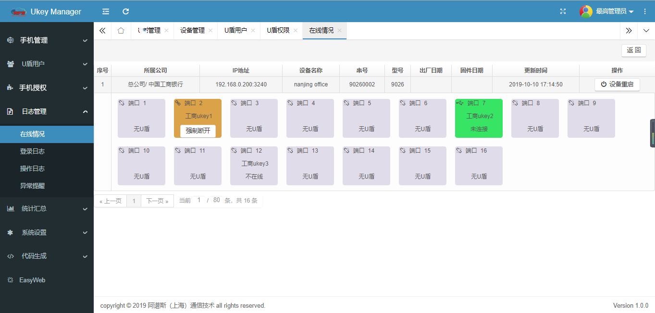Select 在线情况 in the sidebar submenu
The height and width of the screenshot is (313, 655).
coord(47,134)
